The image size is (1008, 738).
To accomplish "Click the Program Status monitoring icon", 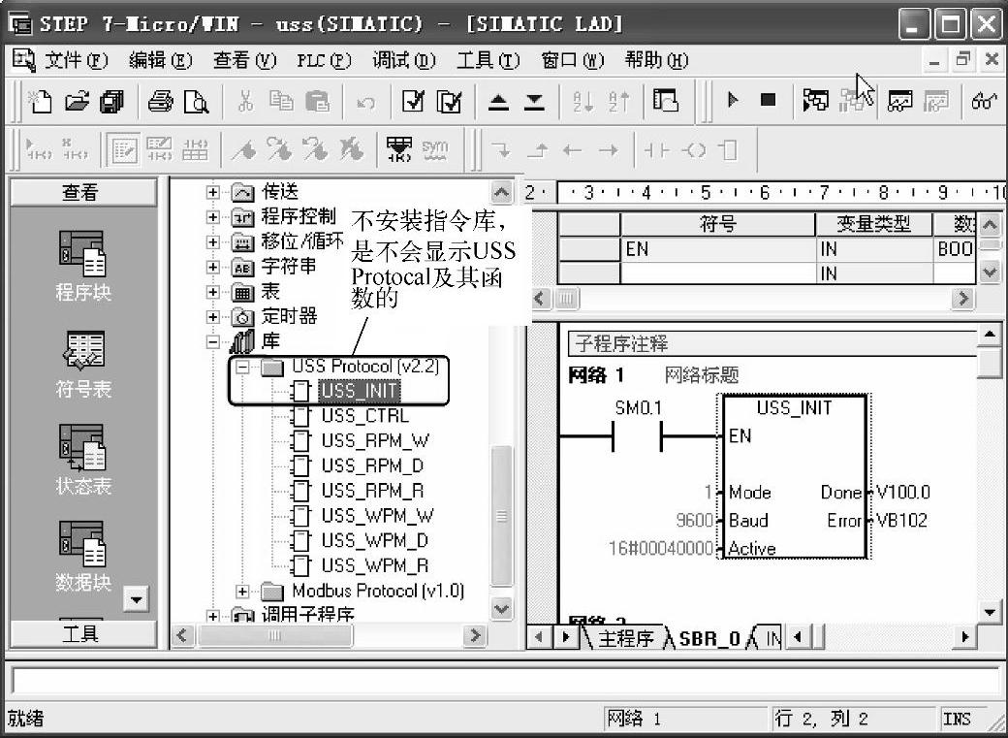I will [816, 101].
